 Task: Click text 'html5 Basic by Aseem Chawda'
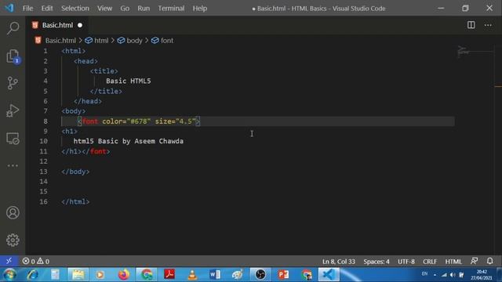click(x=129, y=141)
